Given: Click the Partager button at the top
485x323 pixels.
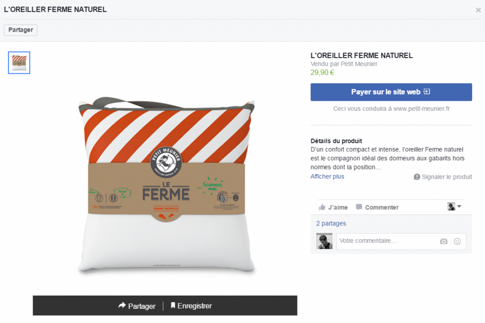Looking at the screenshot, I should coord(21,30).
